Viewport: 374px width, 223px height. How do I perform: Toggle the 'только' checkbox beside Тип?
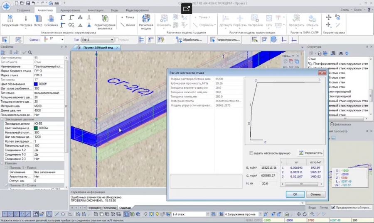(x=117, y=40)
